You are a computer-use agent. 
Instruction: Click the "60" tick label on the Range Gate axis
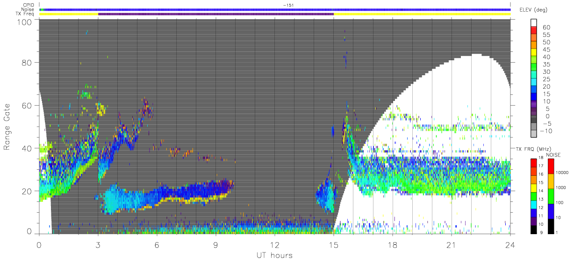coord(27,105)
